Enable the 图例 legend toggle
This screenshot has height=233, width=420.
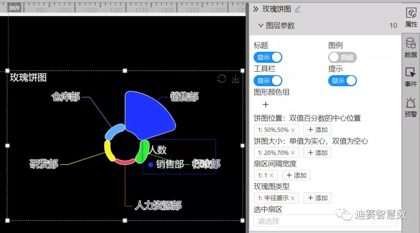pos(342,57)
